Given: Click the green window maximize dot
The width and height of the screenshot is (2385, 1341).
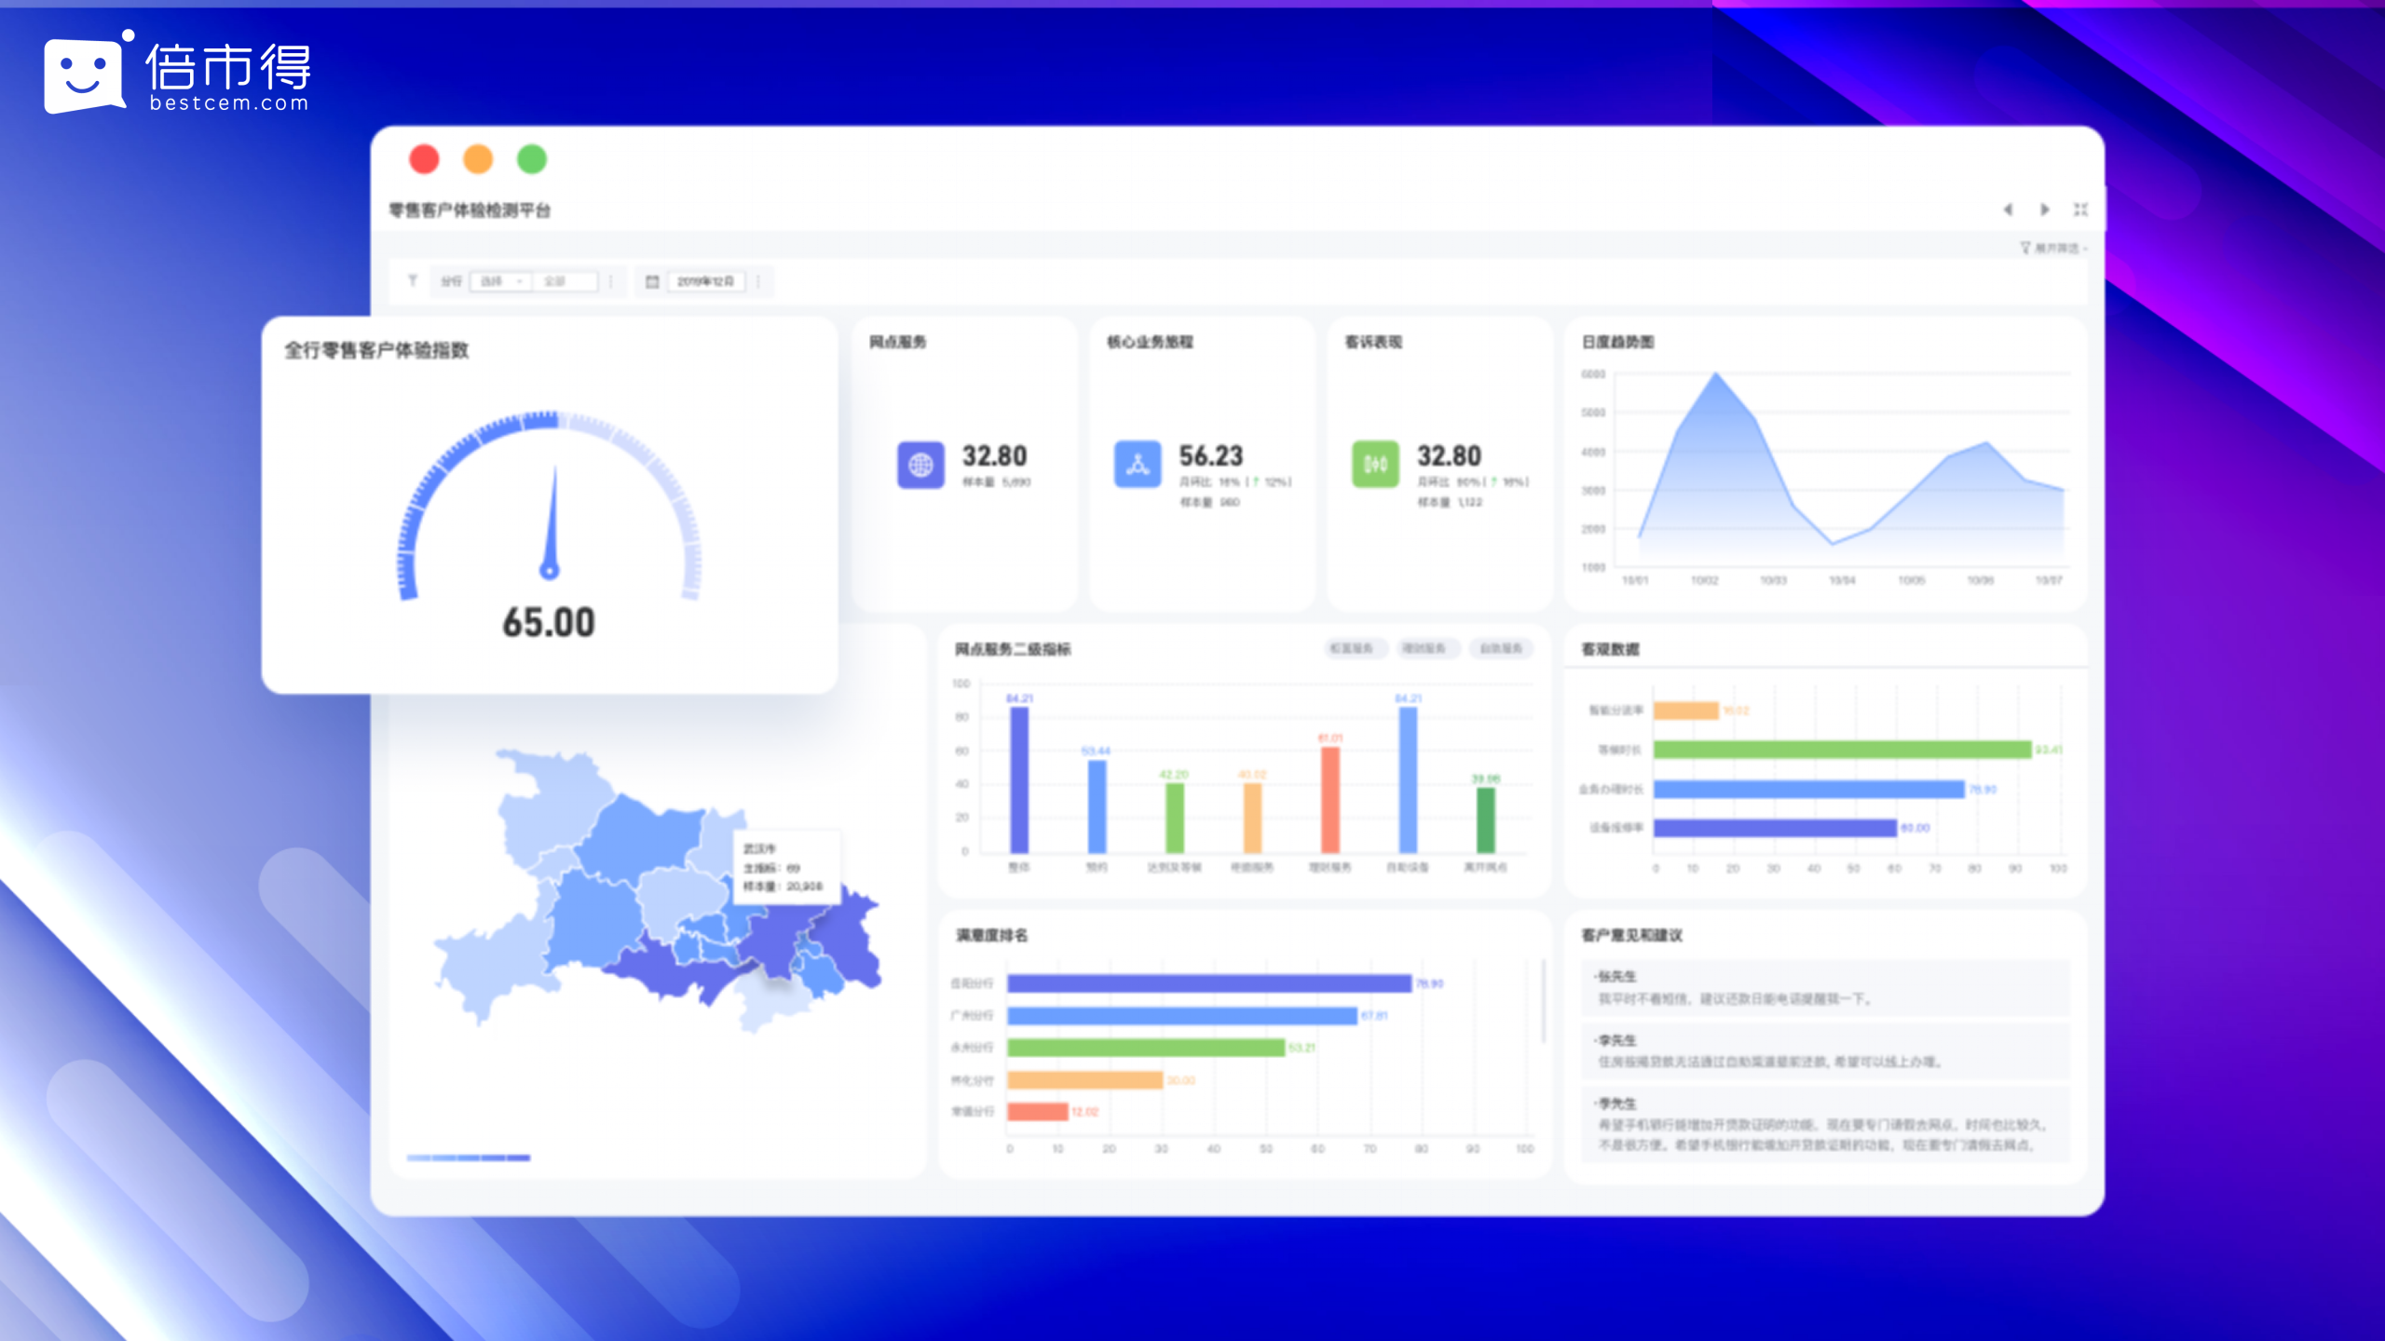Looking at the screenshot, I should (x=532, y=159).
